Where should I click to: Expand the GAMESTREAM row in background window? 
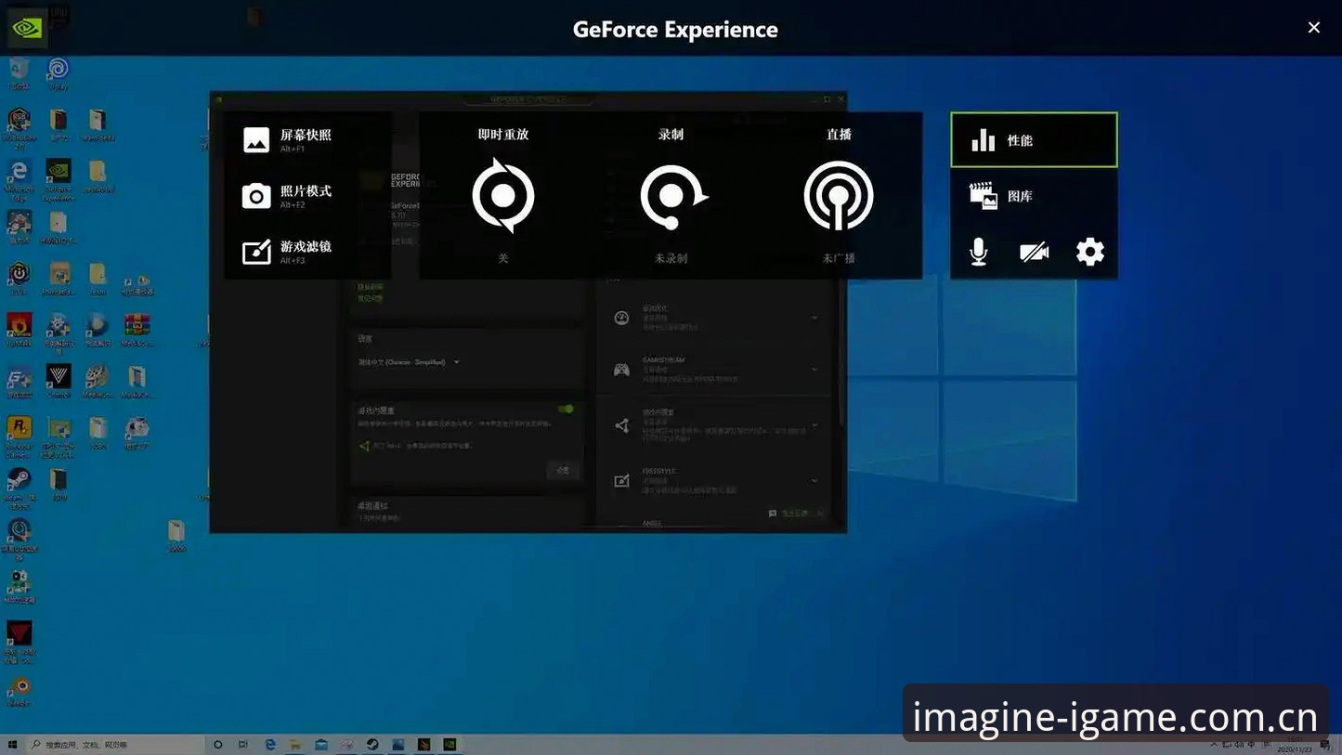coord(814,370)
